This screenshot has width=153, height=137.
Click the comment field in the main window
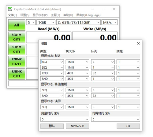click(x=23, y=83)
